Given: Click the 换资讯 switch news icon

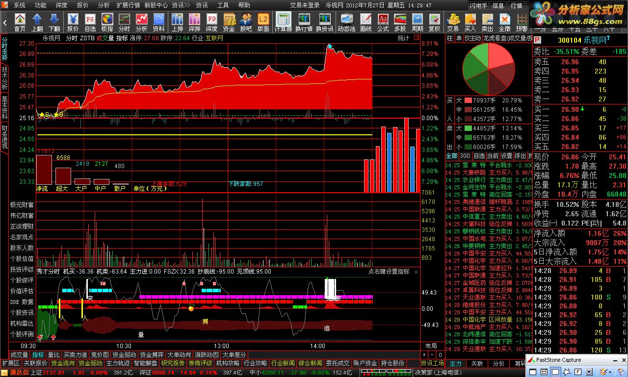Looking at the screenshot, I should [x=324, y=23].
